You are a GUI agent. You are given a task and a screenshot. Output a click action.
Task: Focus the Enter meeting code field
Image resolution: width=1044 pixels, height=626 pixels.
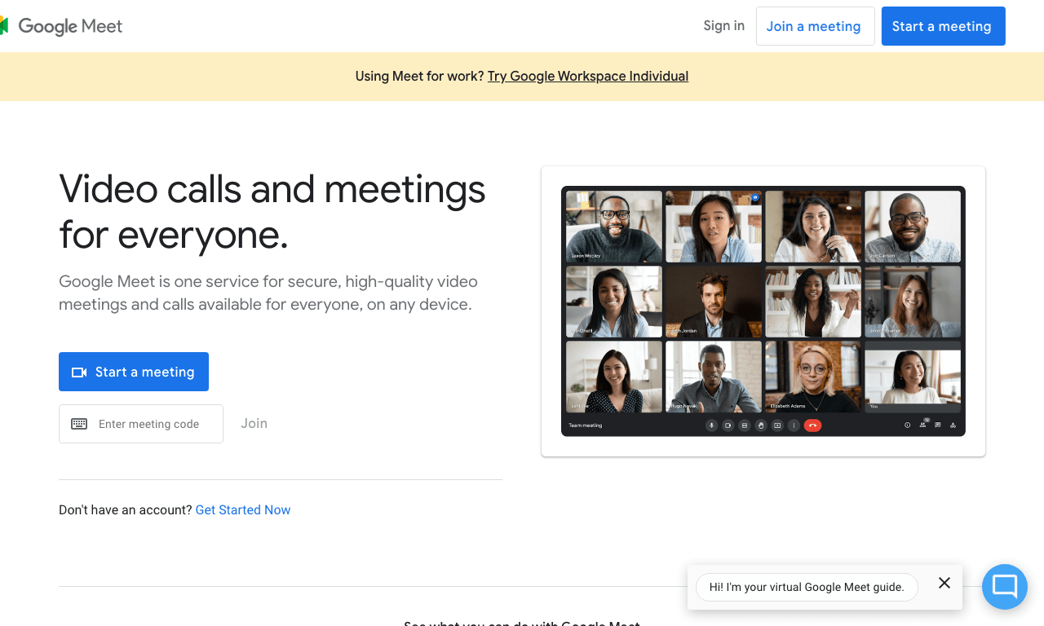pyautogui.click(x=141, y=424)
